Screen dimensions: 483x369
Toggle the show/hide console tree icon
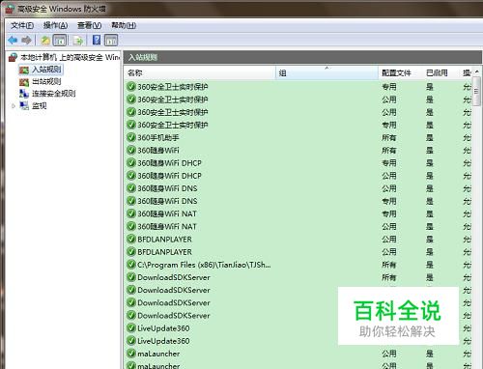point(60,41)
